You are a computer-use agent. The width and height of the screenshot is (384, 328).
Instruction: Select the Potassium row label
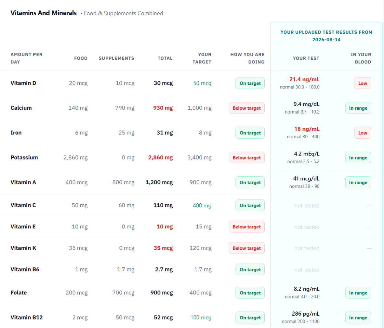(24, 157)
